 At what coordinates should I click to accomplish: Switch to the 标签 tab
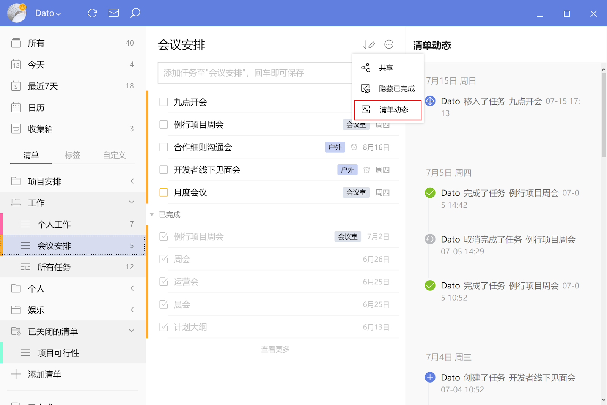pyautogui.click(x=72, y=155)
